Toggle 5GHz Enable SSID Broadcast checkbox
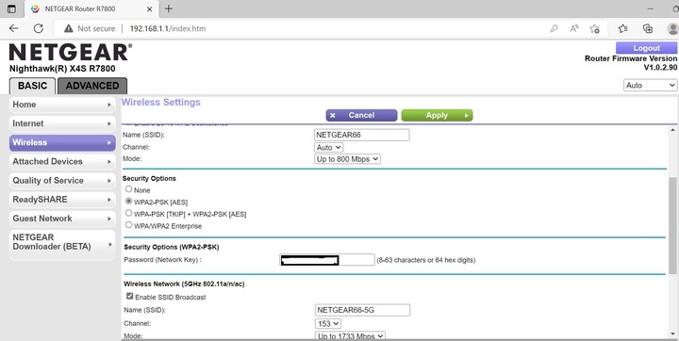679x341 pixels. coord(129,296)
